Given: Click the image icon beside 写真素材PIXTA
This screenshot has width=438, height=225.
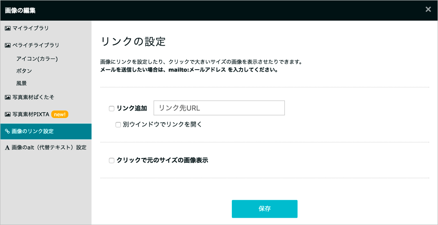Looking at the screenshot, I should point(8,114).
